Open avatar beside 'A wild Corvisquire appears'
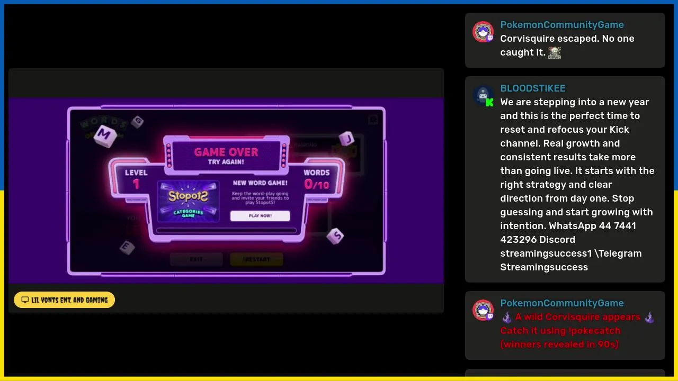Viewport: 678px width, 381px height. coord(483,311)
